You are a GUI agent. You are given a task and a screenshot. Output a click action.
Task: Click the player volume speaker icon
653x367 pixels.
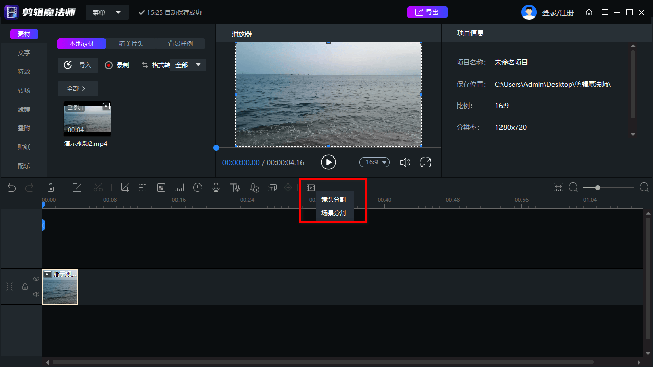click(405, 162)
